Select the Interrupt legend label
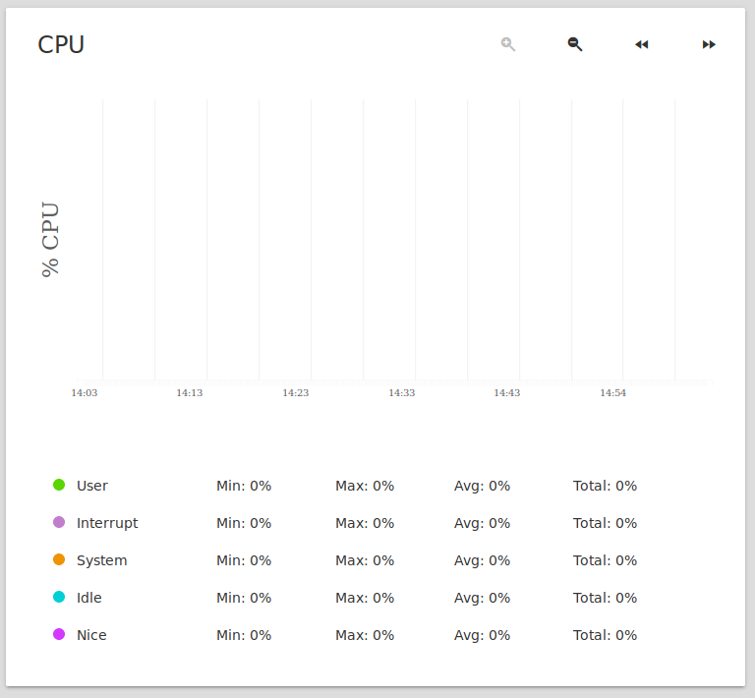This screenshot has height=698, width=755. [107, 523]
